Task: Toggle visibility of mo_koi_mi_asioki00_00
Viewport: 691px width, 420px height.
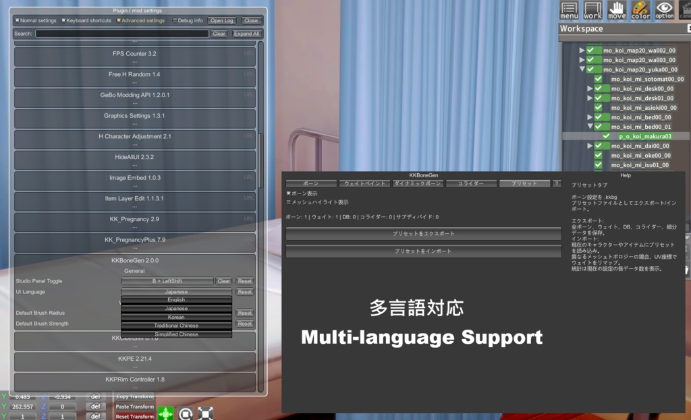Action: (x=599, y=107)
